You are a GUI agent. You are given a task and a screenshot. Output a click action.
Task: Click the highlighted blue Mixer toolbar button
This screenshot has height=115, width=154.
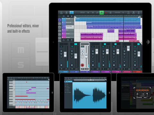72,12
